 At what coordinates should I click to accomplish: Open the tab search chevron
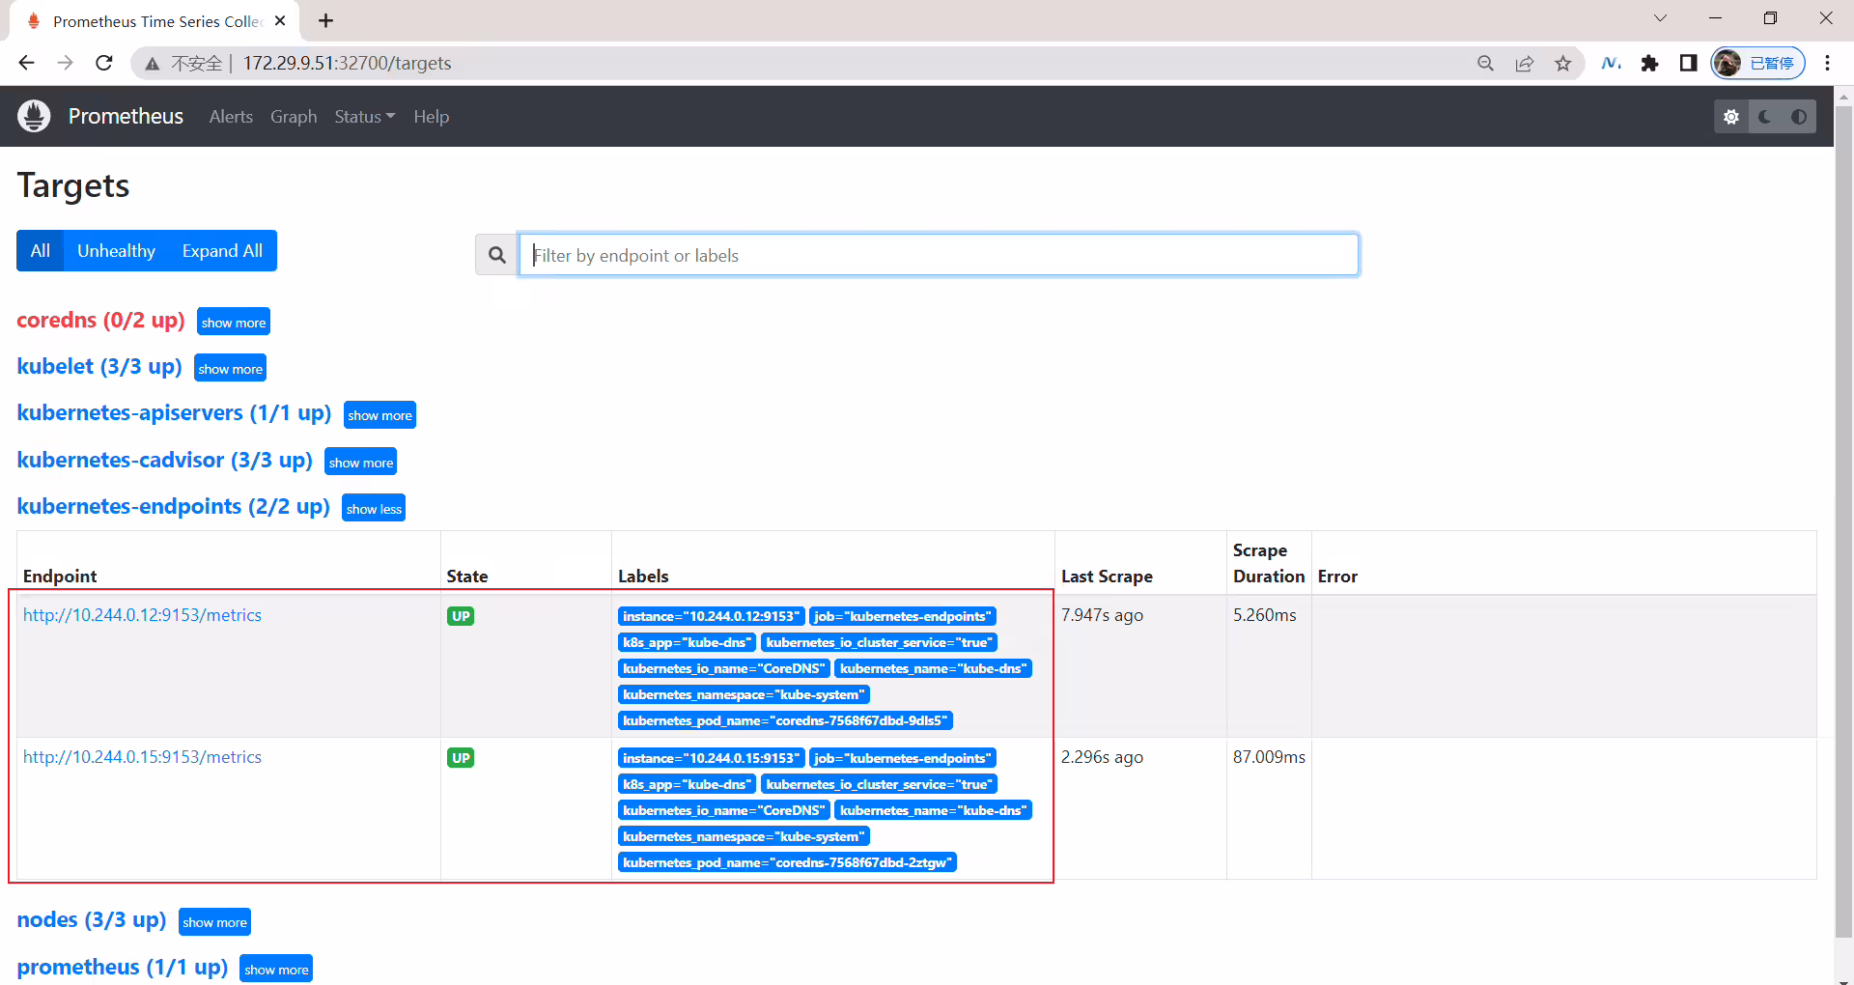click(1660, 18)
